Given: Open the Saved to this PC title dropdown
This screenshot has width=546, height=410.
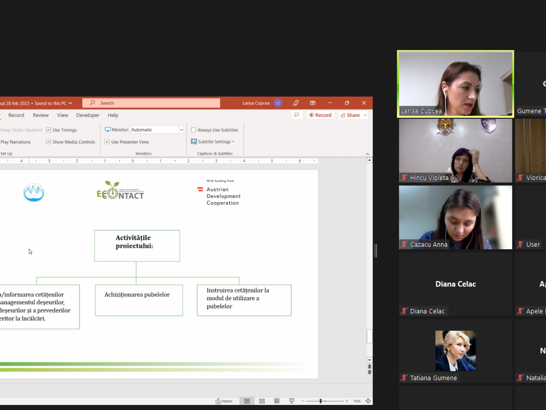Looking at the screenshot, I should pos(70,103).
